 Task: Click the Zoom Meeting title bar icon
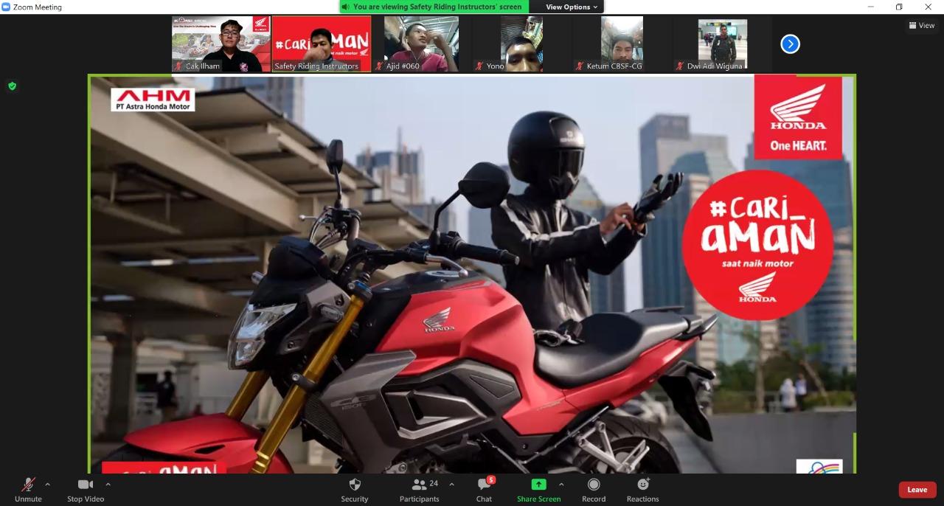coord(7,7)
